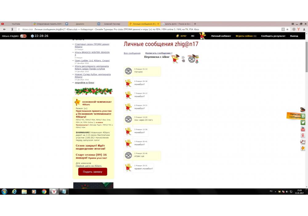Open the Windows Start button
The image size is (308, 216).
coord(4,191)
